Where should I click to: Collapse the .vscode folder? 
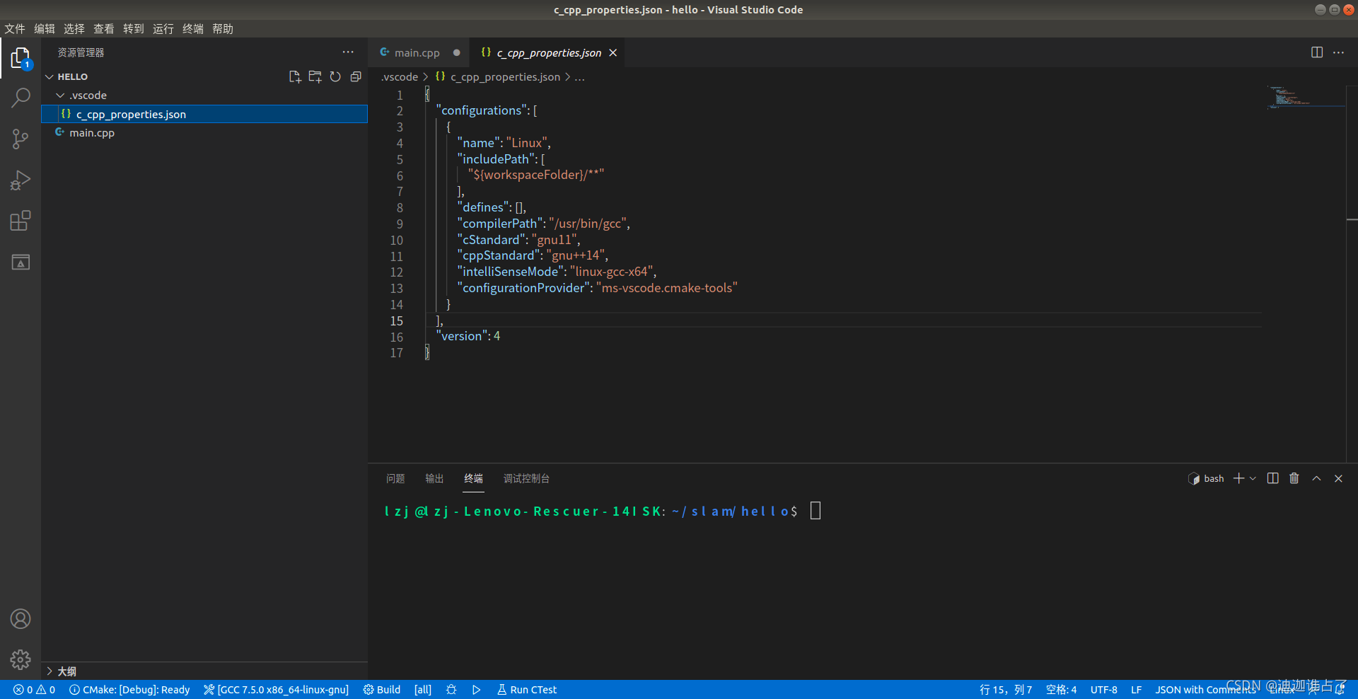(x=60, y=95)
